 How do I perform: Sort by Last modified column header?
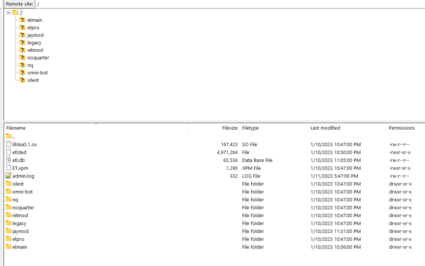click(x=325, y=128)
